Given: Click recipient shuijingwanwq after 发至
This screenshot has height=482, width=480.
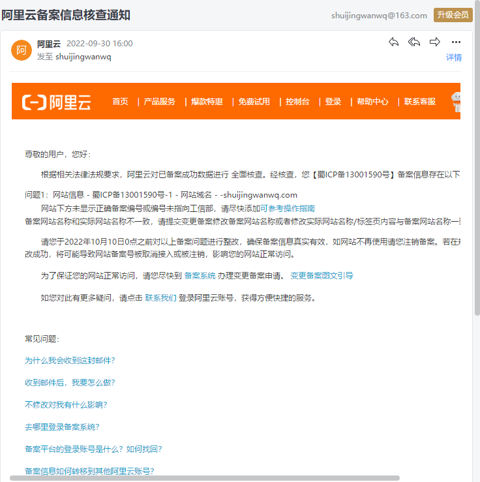Looking at the screenshot, I should pos(83,57).
